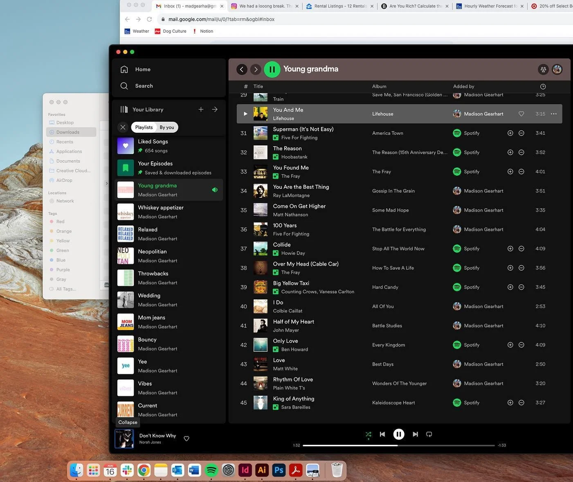
Task: Add Collide to the playlist
Action: pos(510,249)
